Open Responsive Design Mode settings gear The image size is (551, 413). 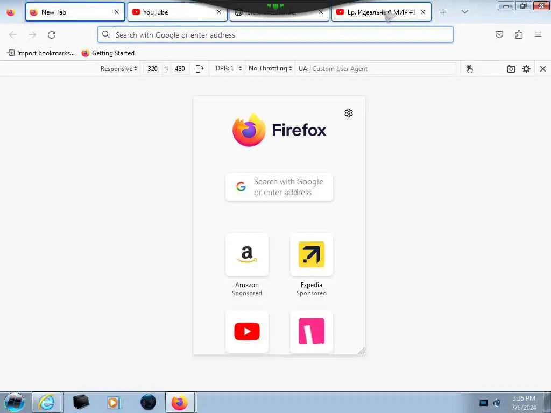pos(526,69)
